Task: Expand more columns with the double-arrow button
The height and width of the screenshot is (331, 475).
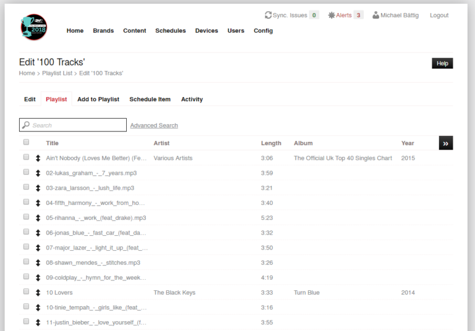Action: 445,143
